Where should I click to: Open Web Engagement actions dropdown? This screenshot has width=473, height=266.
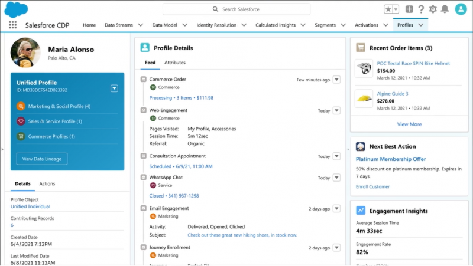pyautogui.click(x=336, y=110)
